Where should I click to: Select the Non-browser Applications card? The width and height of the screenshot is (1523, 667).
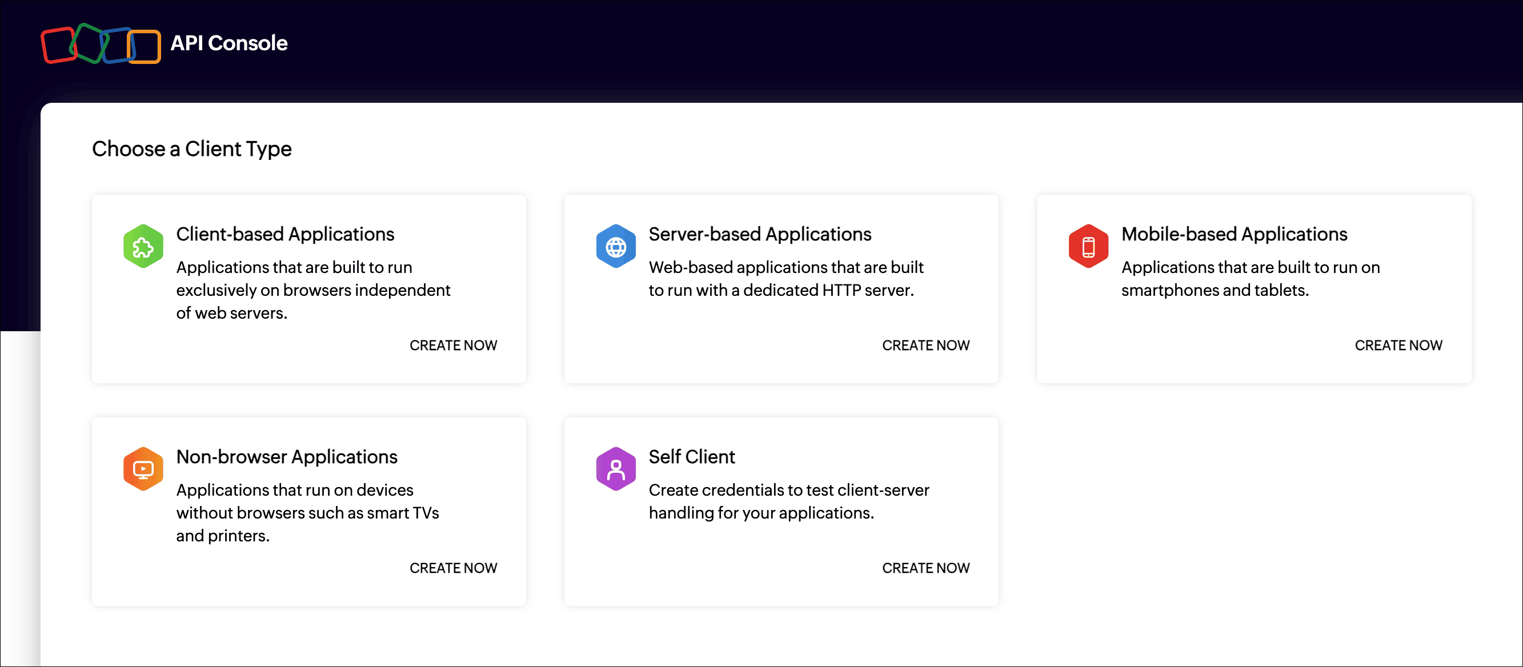tap(308, 511)
